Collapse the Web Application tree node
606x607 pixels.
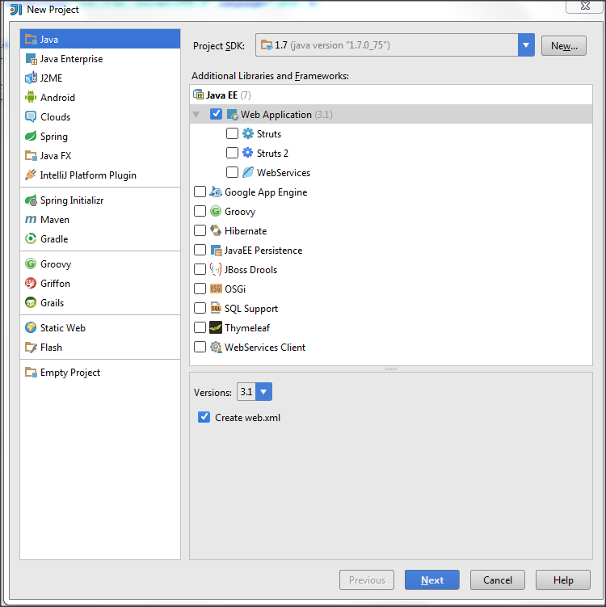pyautogui.click(x=196, y=115)
